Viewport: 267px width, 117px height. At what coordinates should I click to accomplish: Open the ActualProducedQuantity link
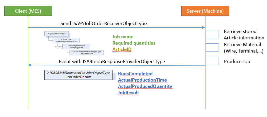(145, 86)
